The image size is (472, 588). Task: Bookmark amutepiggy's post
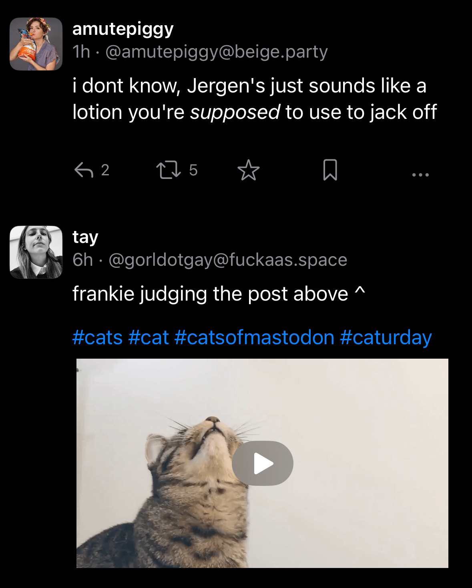point(330,170)
